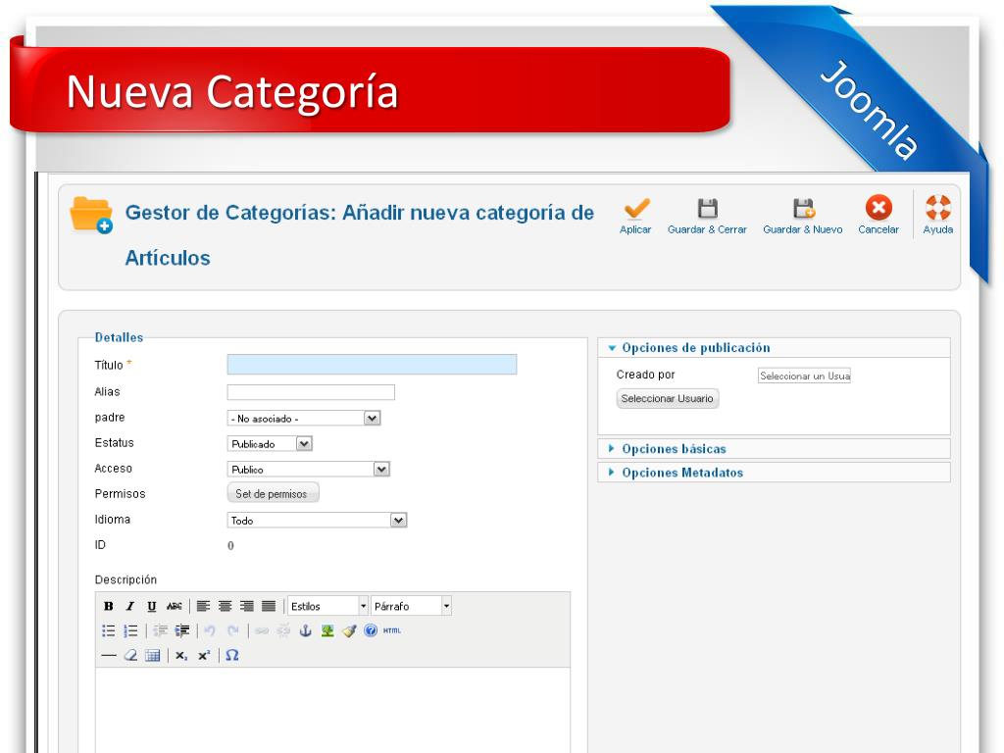The width and height of the screenshot is (1004, 753).
Task: Insert a special character with Omega icon
Action: [x=232, y=655]
